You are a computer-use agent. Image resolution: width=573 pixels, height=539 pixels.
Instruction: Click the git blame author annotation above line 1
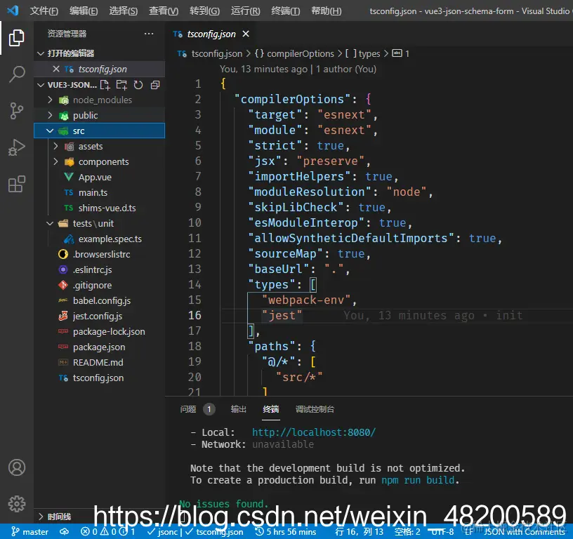coord(298,69)
